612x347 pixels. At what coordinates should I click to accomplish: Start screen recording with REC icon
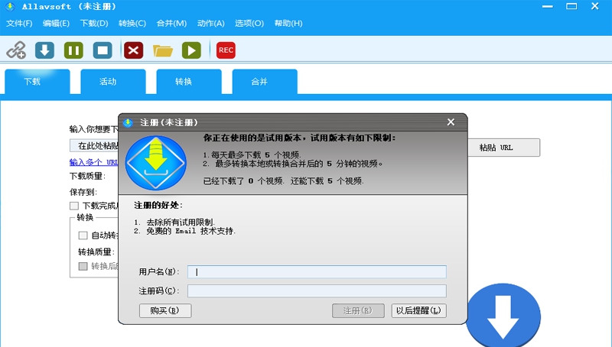[226, 50]
